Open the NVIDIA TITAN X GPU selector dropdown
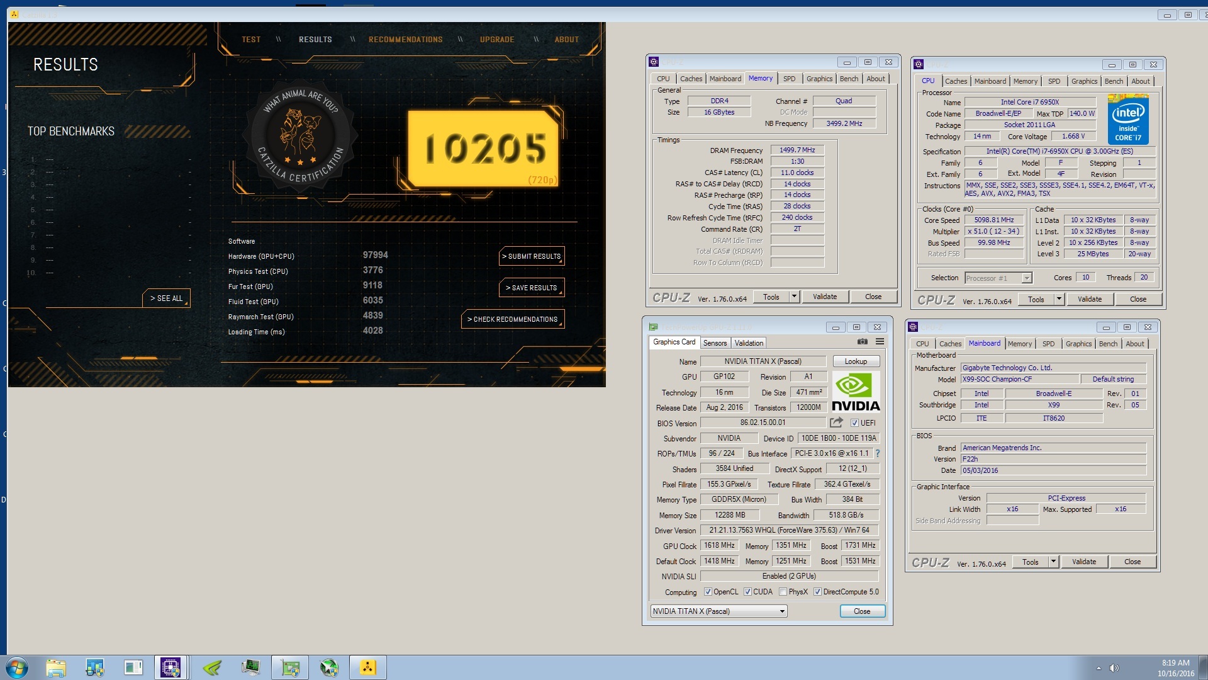Viewport: 1208px width, 680px height. [719, 611]
